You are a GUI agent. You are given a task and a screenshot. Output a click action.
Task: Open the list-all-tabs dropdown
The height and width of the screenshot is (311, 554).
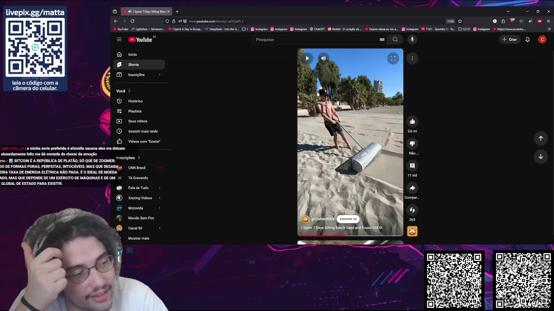[508, 12]
